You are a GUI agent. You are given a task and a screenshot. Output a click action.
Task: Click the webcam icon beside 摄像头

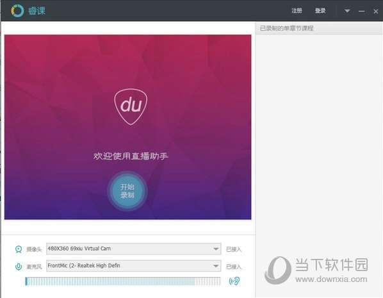click(x=19, y=249)
